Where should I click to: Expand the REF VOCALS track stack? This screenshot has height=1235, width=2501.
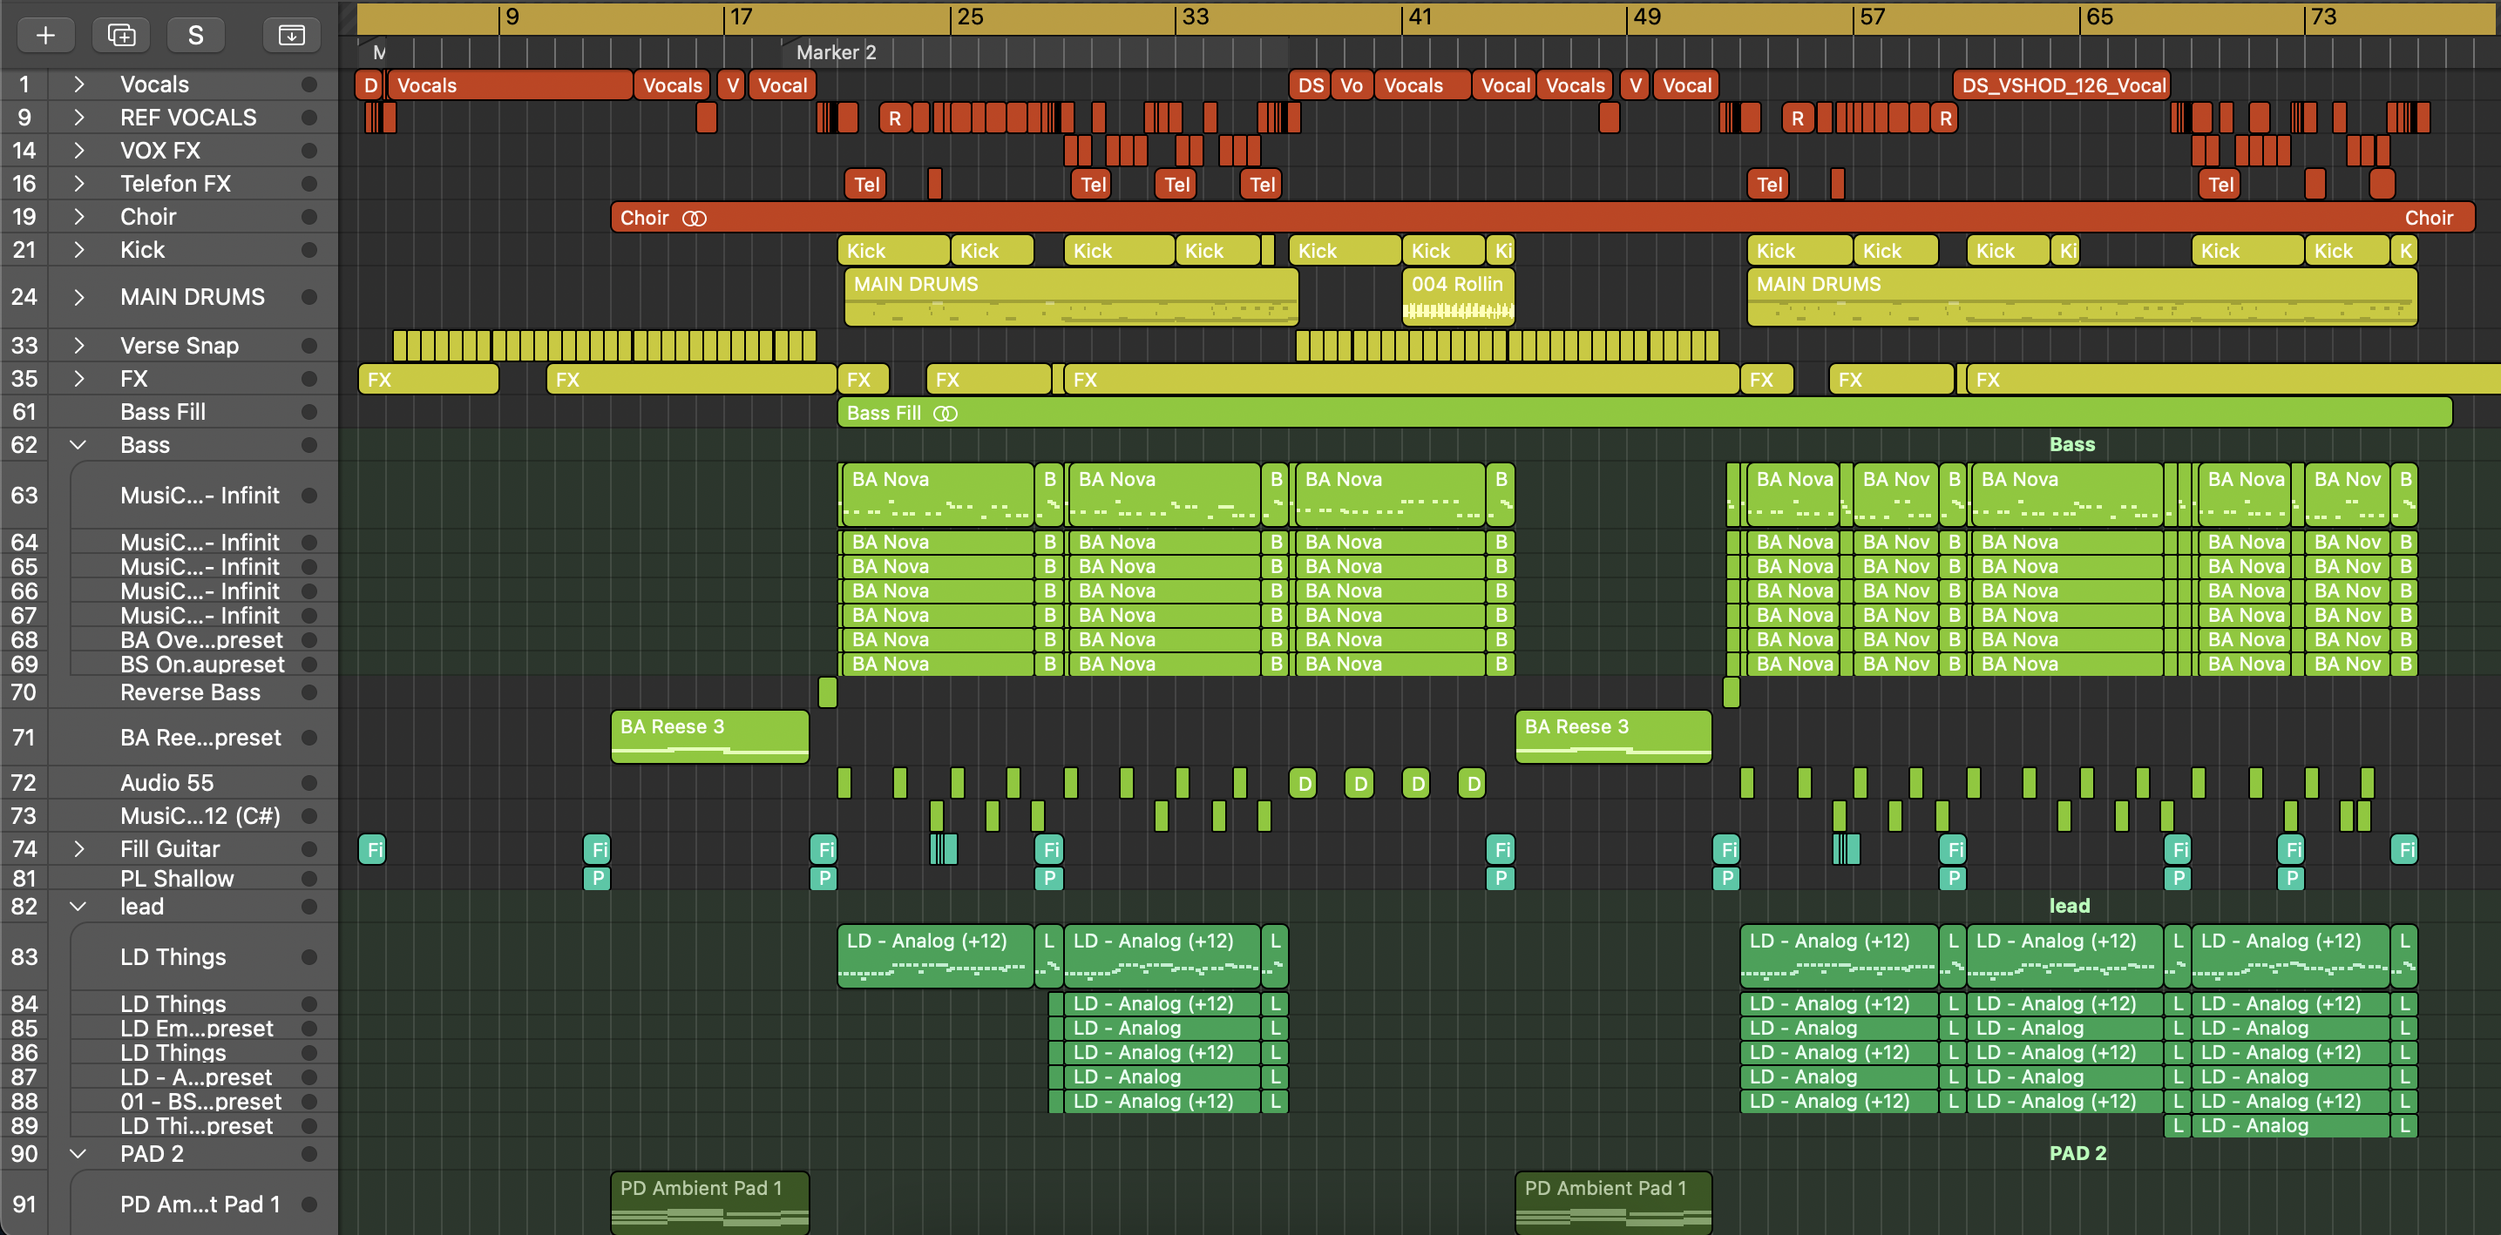point(78,118)
